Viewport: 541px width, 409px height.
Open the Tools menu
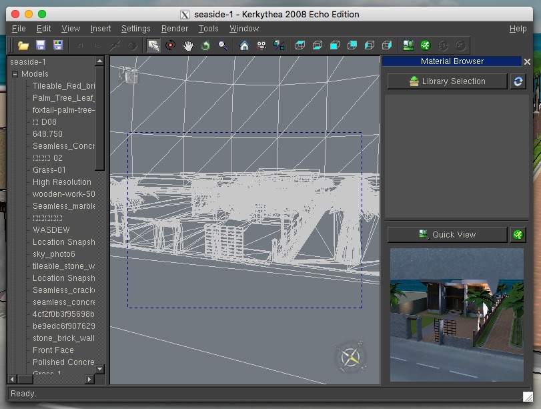click(208, 29)
